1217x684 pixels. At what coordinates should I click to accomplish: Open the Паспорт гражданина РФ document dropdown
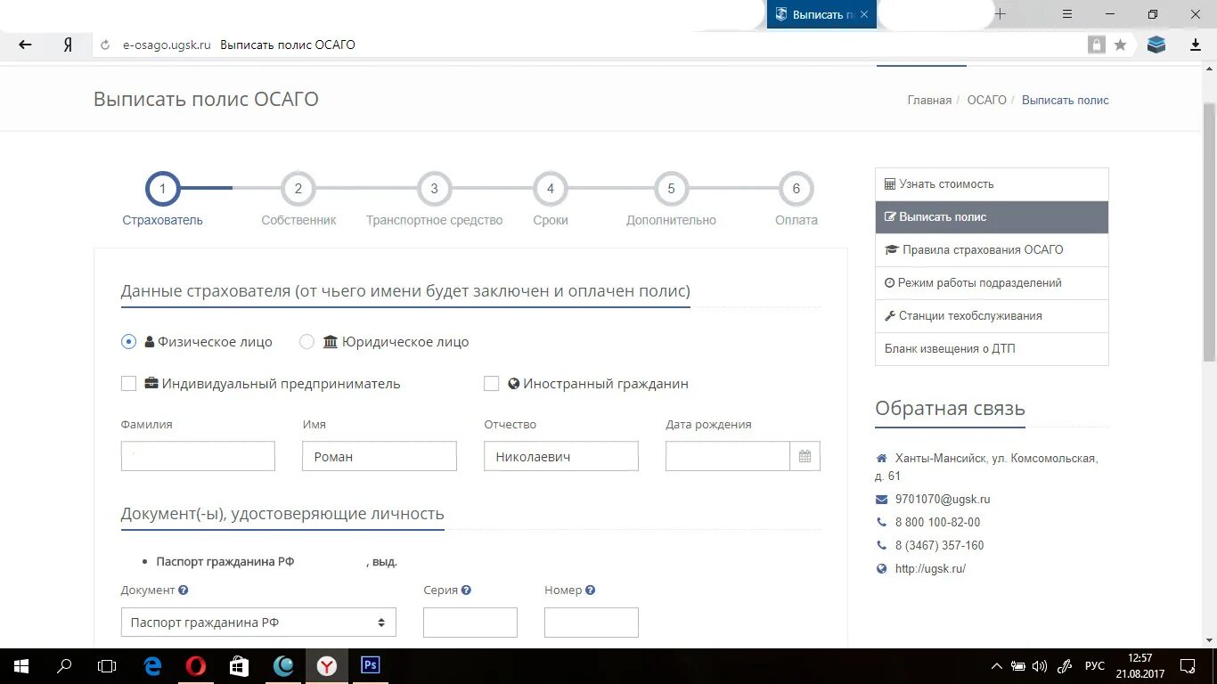(x=258, y=623)
